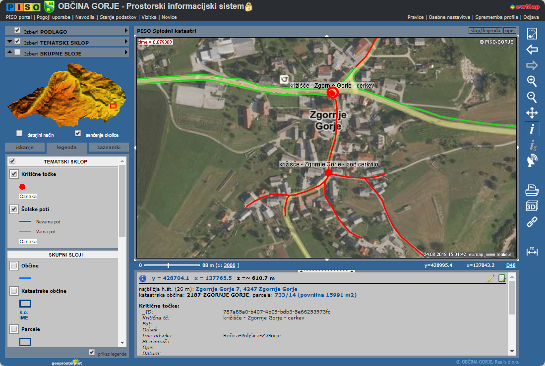Click the sloji/legenda button
Viewport: 545px width, 366px height.
click(x=484, y=31)
